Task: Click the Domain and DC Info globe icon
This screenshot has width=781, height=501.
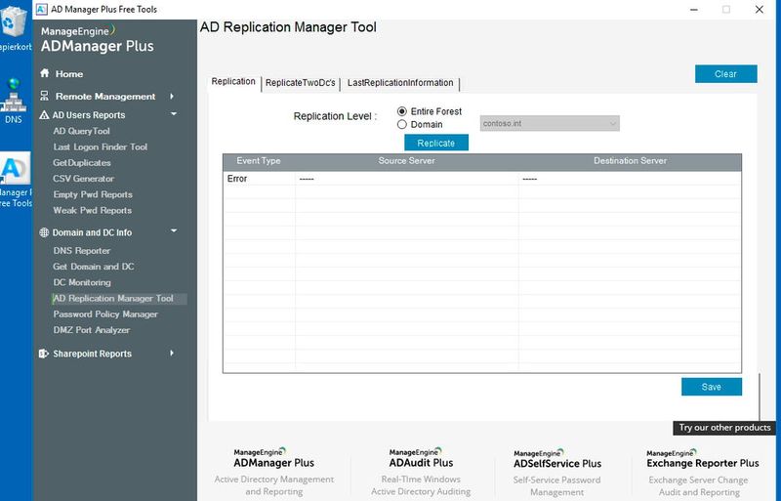Action: [x=44, y=232]
